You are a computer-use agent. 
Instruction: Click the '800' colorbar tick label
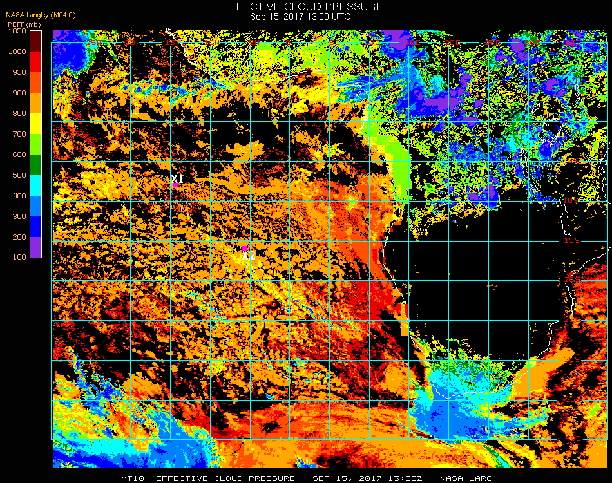point(19,113)
